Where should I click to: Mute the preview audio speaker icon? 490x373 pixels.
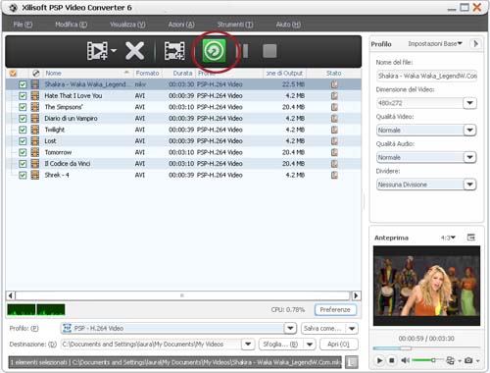point(405,360)
